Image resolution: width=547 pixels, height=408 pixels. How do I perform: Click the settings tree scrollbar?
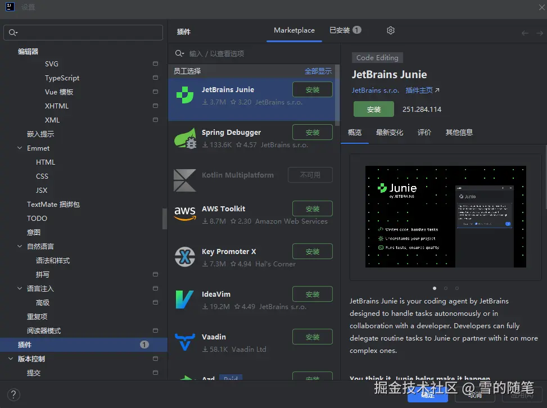pos(165,219)
